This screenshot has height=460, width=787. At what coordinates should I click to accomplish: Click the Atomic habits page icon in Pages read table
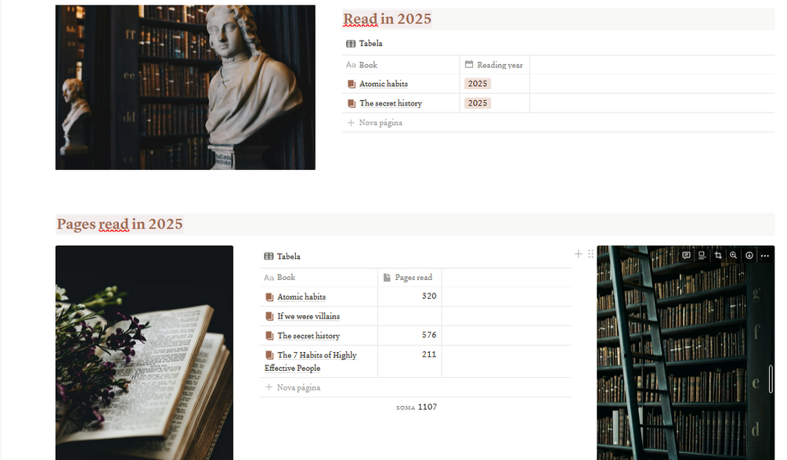click(x=269, y=297)
